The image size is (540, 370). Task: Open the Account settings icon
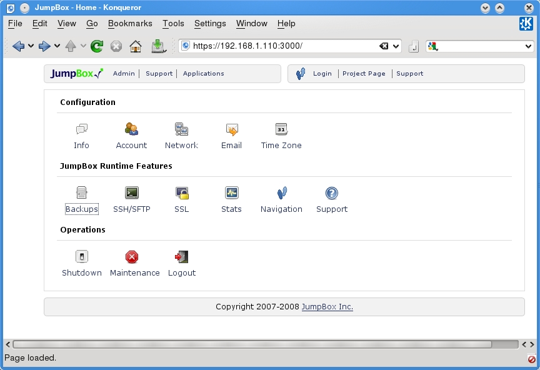click(131, 129)
